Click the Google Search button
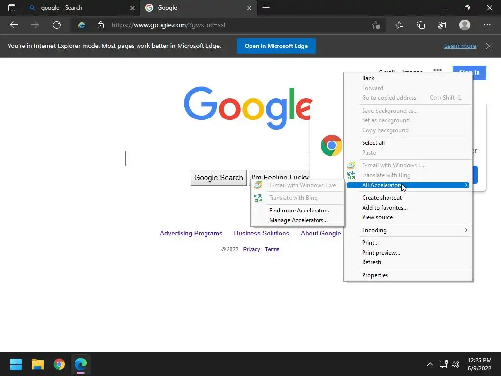 219,178
